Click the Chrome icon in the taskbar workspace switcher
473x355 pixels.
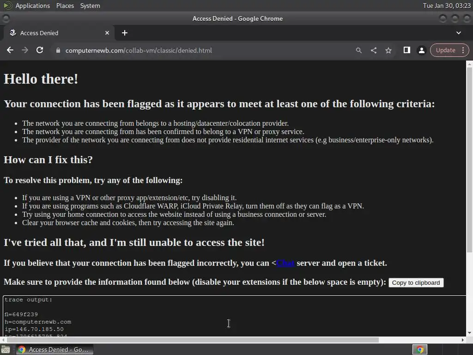[x=419, y=349]
